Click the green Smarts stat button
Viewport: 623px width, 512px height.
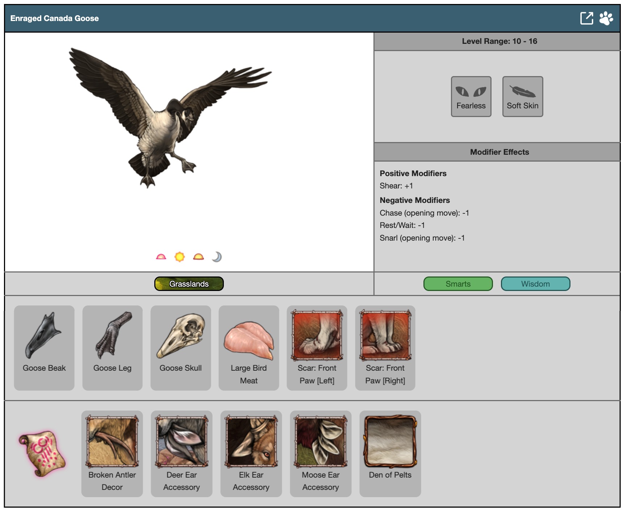(x=458, y=284)
